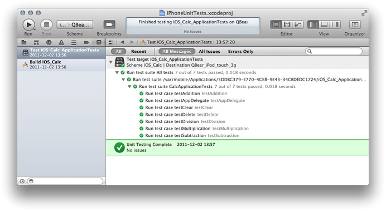Image resolution: width=386 pixels, height=211 pixels.
Task: Open the Scheme selector popup
Action: [75, 24]
